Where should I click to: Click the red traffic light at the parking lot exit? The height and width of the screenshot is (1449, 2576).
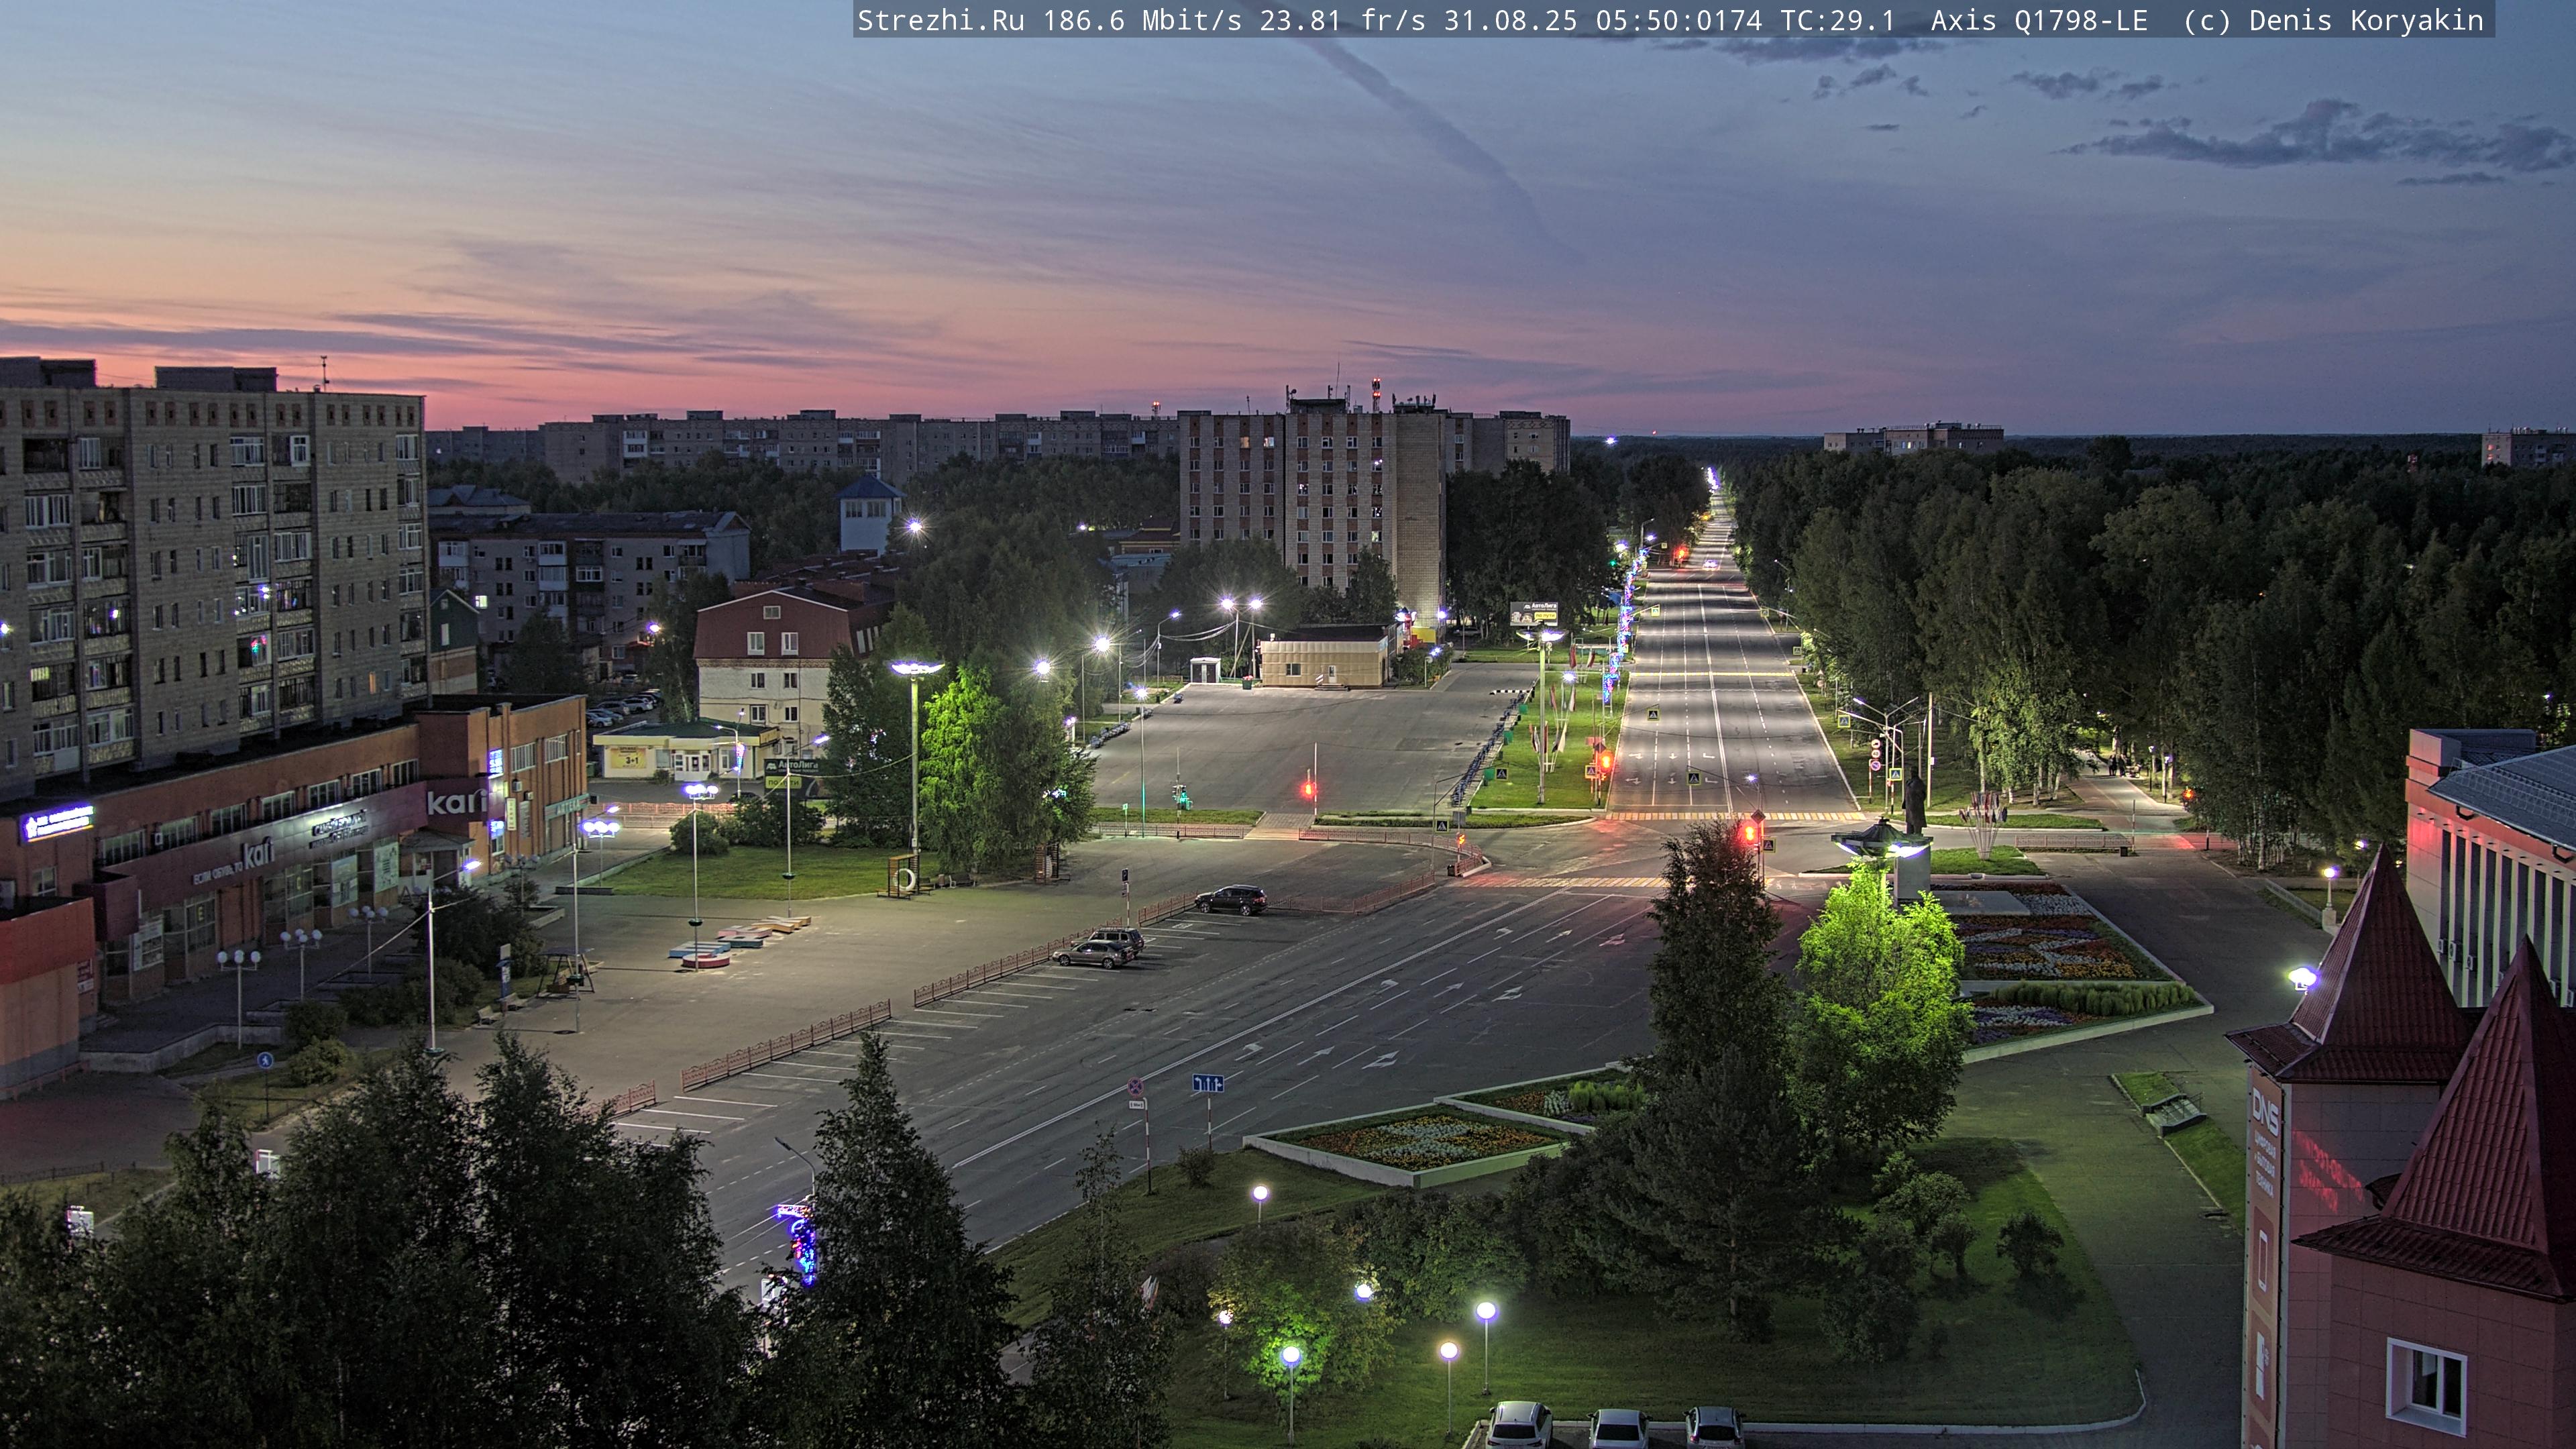click(x=1308, y=790)
